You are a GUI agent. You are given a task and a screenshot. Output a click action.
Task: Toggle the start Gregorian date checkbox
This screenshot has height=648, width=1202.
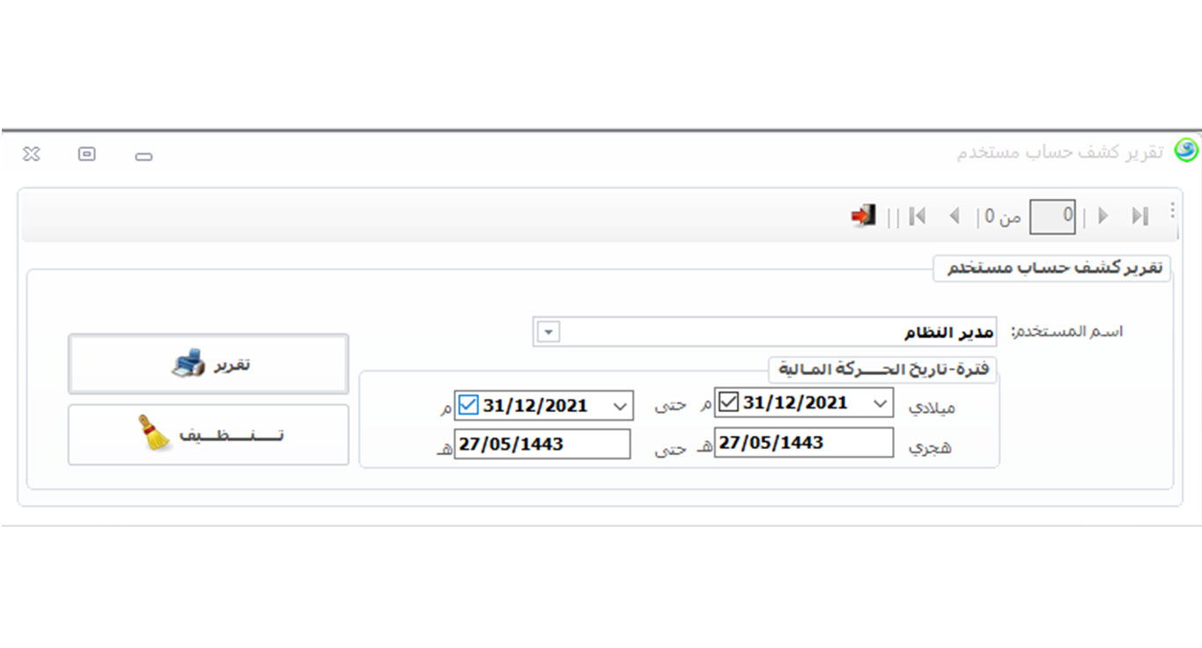pos(729,403)
